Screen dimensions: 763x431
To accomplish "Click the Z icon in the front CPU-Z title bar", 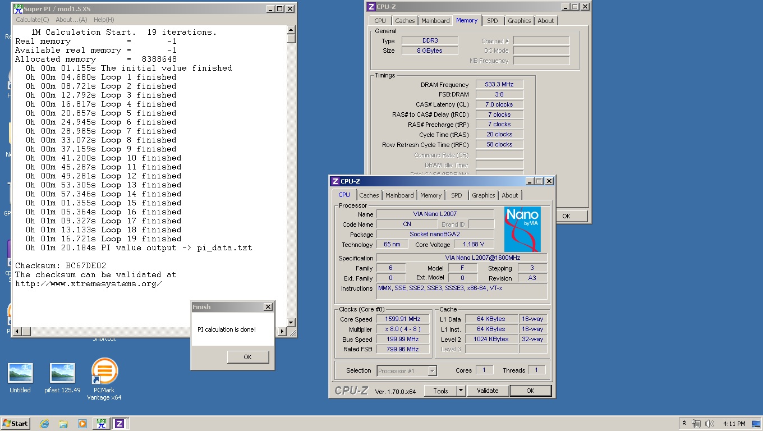I will coord(335,181).
